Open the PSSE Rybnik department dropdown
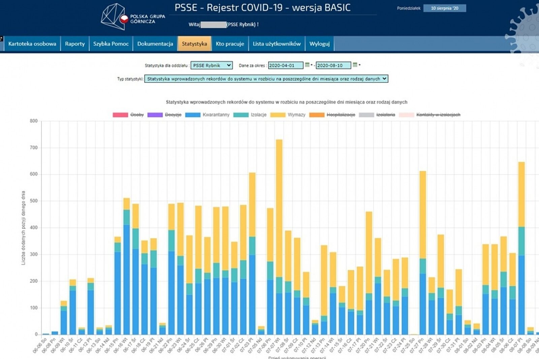 coord(212,65)
